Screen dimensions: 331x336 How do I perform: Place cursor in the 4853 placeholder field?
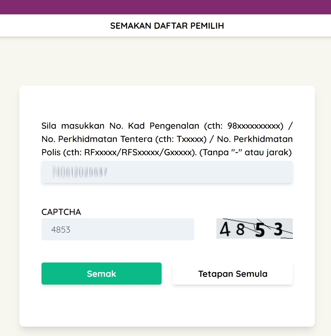118,229
